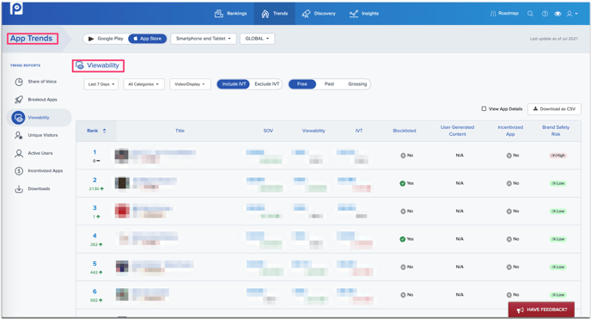Open Downloads sidebar icon
The image size is (591, 319).
(x=19, y=189)
